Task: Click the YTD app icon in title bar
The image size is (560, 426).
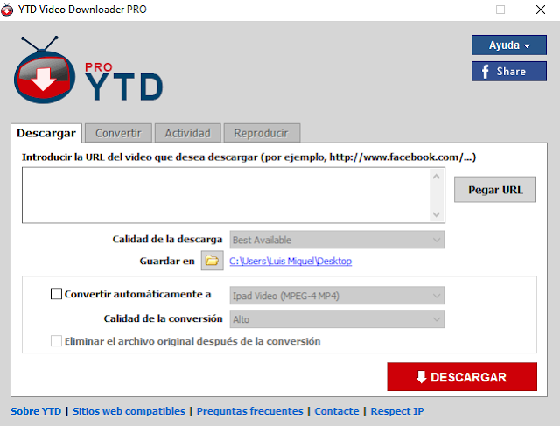Action: click(7, 10)
